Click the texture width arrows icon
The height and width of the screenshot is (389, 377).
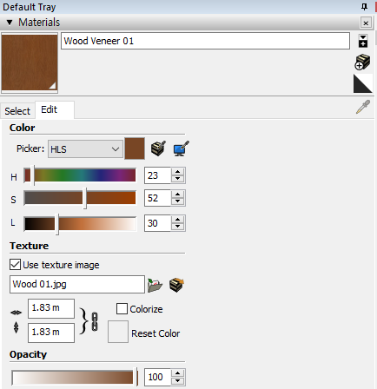coord(16,313)
